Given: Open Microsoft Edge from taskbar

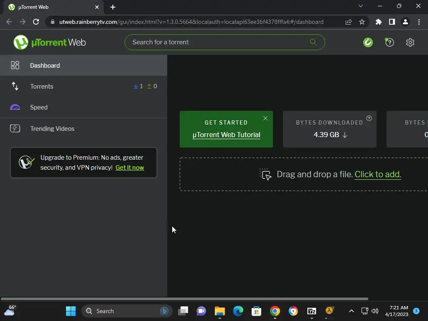Looking at the screenshot, I should coord(238,311).
